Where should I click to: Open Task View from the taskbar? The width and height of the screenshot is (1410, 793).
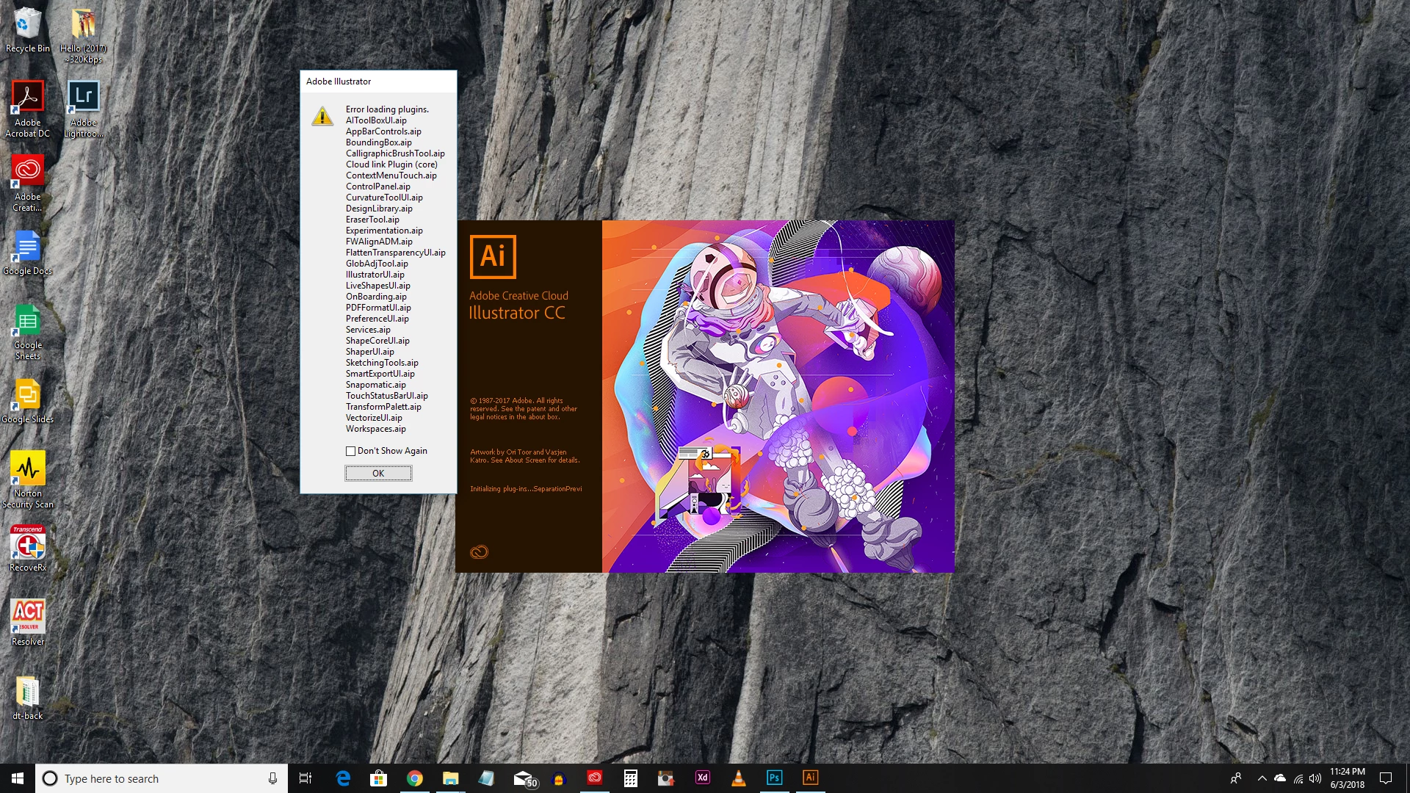coord(305,778)
